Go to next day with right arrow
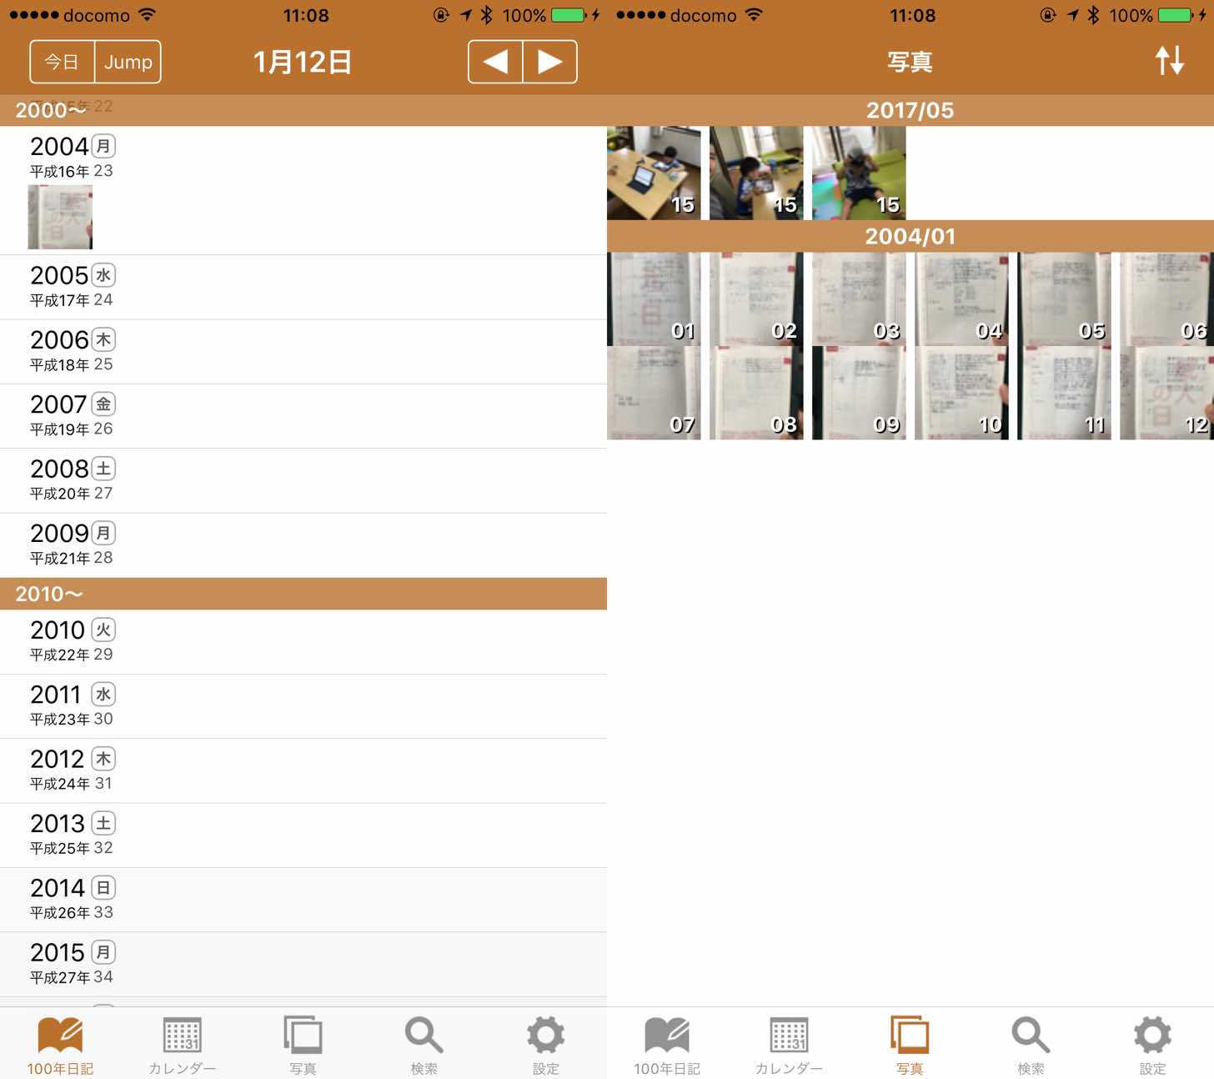This screenshot has width=1214, height=1079. [549, 62]
